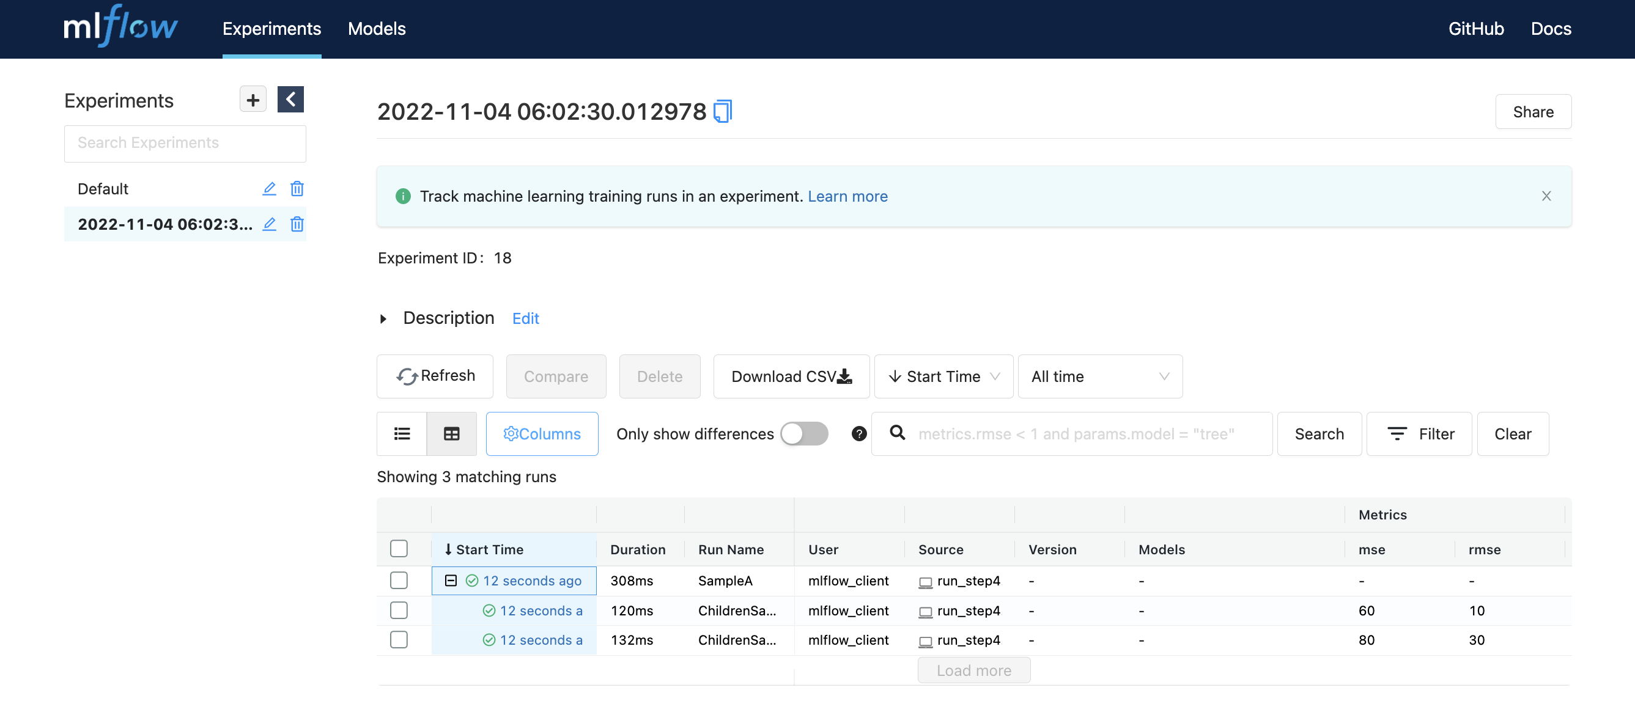
Task: Open the All time filter dropdown
Action: click(1100, 376)
